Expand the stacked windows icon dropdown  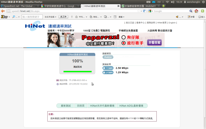pos(110,17)
